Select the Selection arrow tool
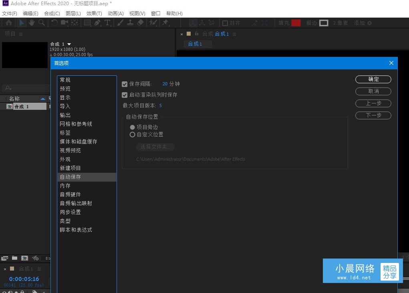Screen dimensions: 409x293 [22, 23]
